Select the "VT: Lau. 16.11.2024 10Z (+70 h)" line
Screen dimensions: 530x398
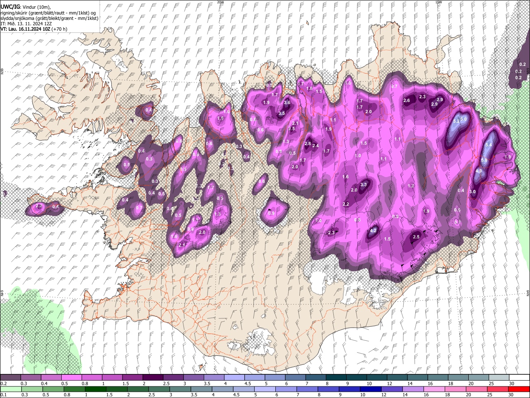point(34,29)
